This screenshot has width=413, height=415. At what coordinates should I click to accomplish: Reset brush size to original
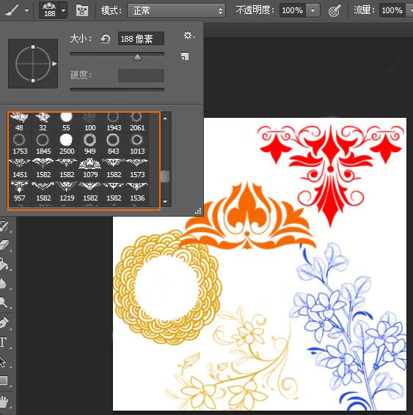click(x=106, y=40)
